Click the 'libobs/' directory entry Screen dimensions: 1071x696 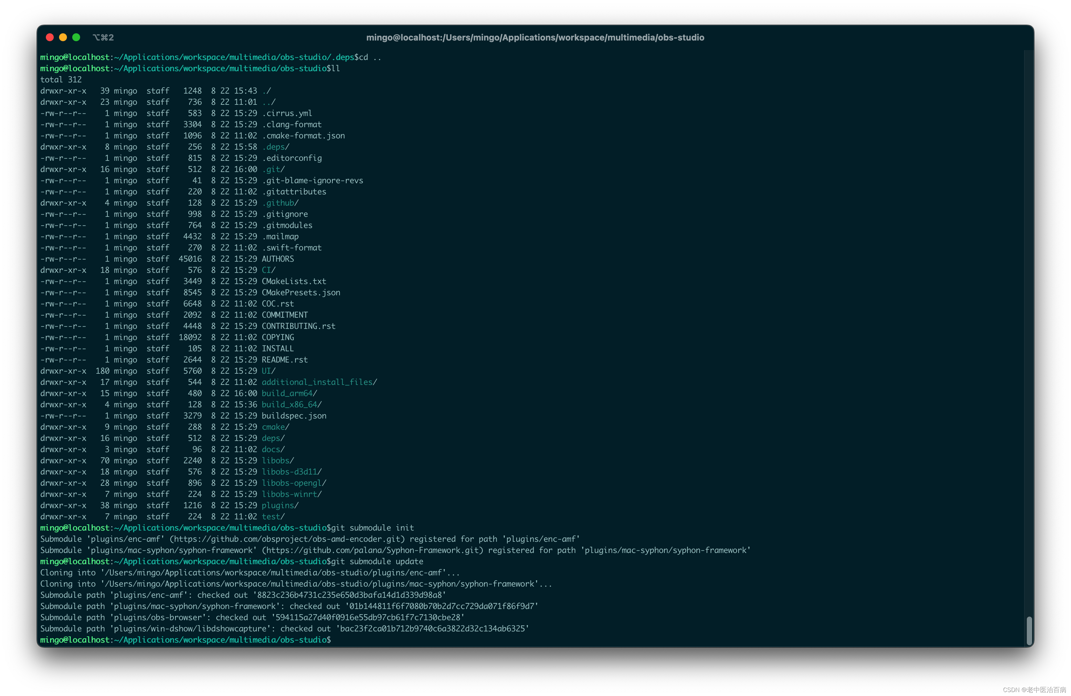[278, 461]
